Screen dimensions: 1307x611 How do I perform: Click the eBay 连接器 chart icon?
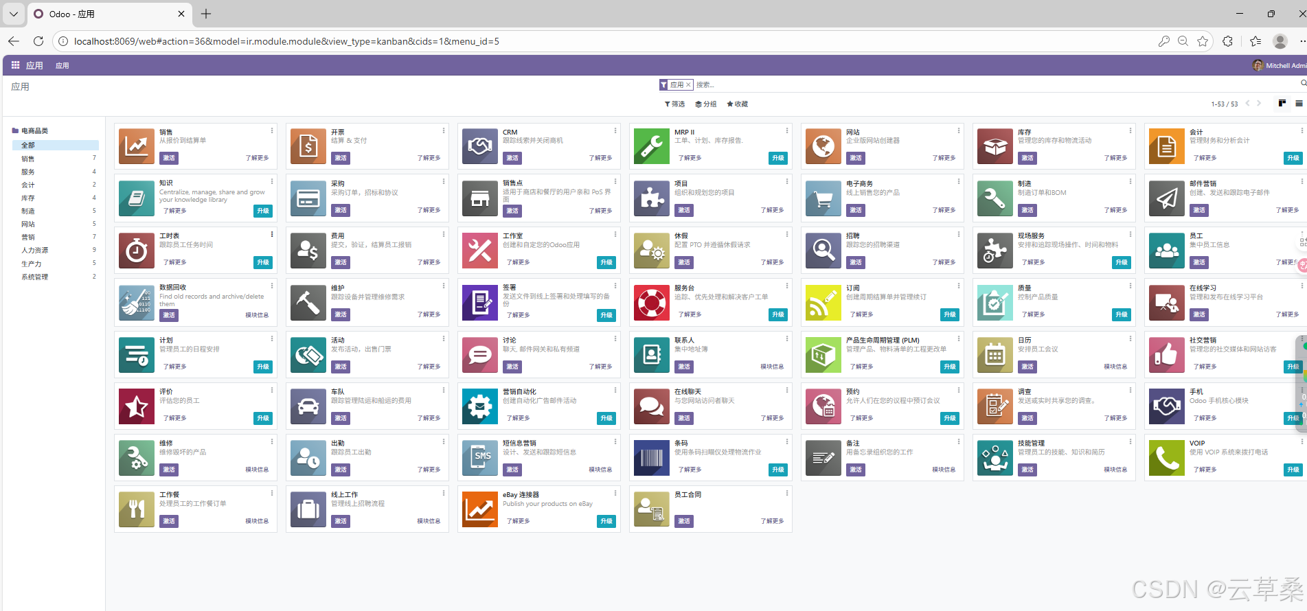click(479, 509)
